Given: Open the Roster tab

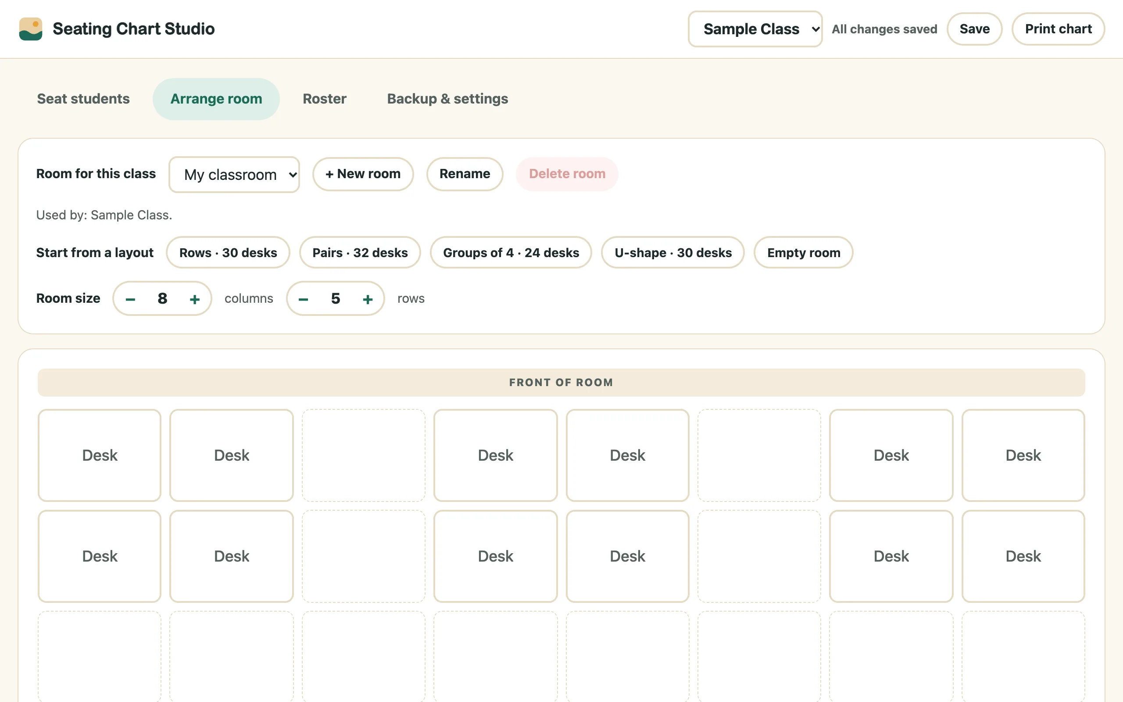Looking at the screenshot, I should [x=324, y=99].
